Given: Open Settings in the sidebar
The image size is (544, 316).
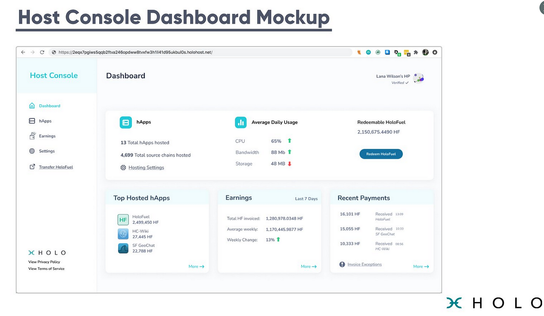Looking at the screenshot, I should point(47,151).
